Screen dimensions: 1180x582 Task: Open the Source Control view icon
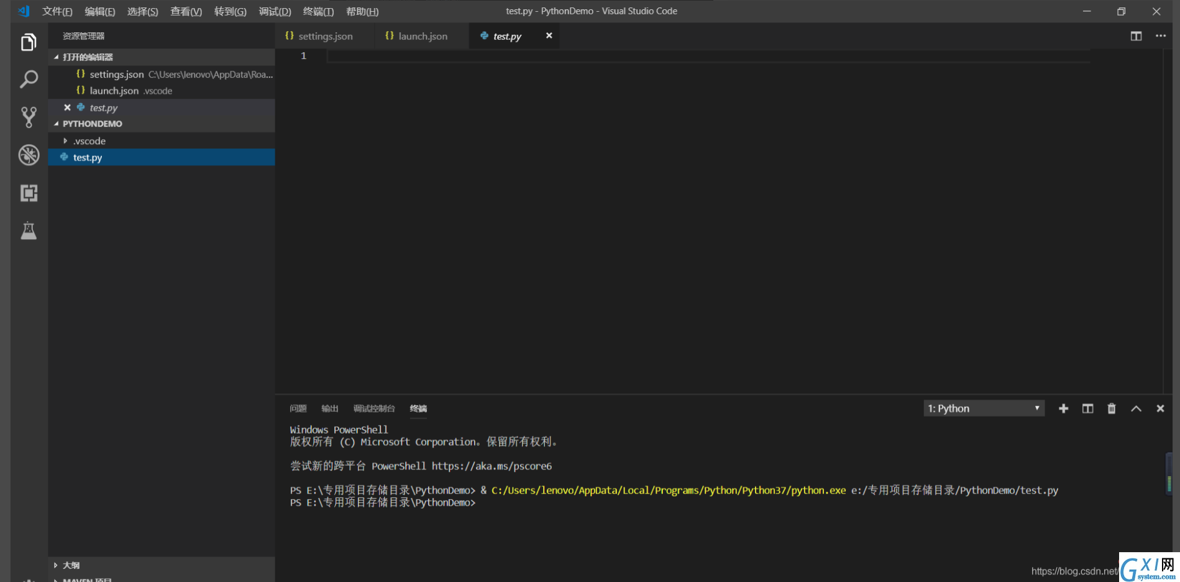click(29, 117)
